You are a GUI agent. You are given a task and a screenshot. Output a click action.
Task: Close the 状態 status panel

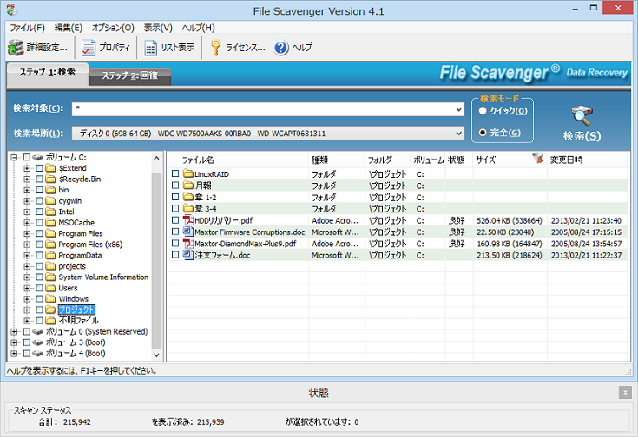click(625, 392)
